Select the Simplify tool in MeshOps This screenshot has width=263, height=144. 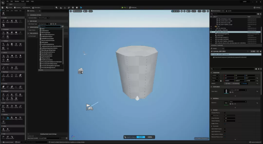3,76
